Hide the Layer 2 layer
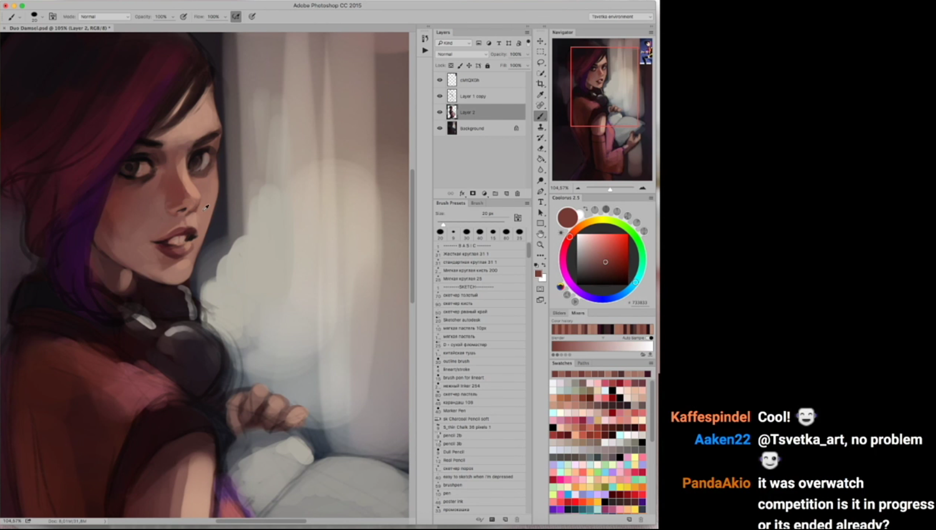This screenshot has height=530, width=936. pos(439,112)
